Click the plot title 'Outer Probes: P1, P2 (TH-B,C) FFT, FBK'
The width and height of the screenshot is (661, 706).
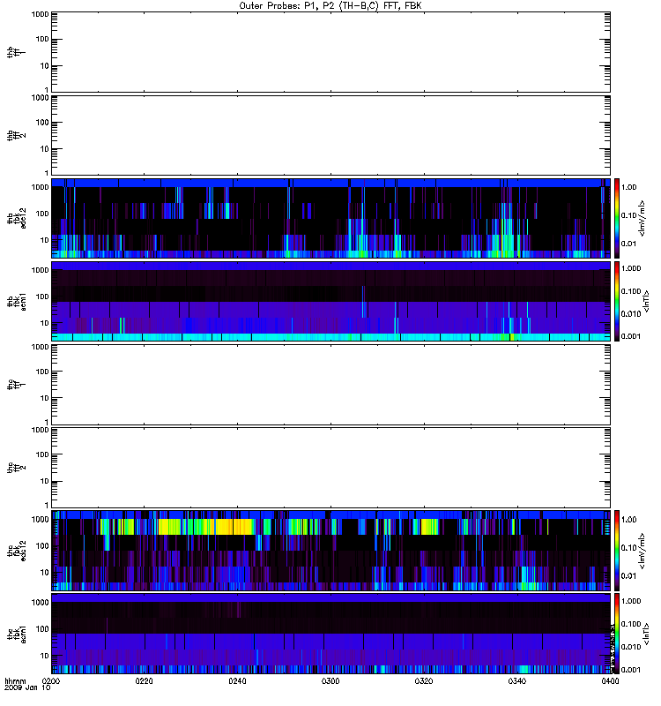tap(330, 6)
